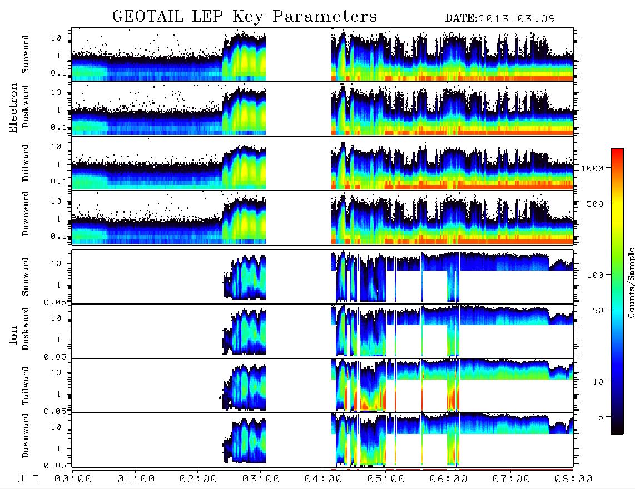Click the '04:00' time tick label
The width and height of the screenshot is (635, 489).
pos(323,480)
